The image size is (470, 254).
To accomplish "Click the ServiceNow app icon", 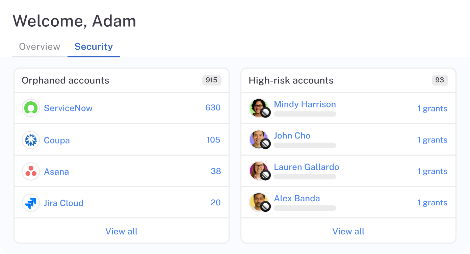I will [31, 108].
